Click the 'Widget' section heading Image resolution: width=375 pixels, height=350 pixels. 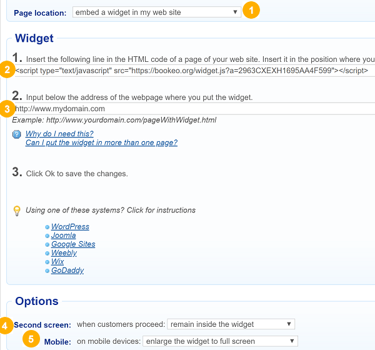point(34,38)
